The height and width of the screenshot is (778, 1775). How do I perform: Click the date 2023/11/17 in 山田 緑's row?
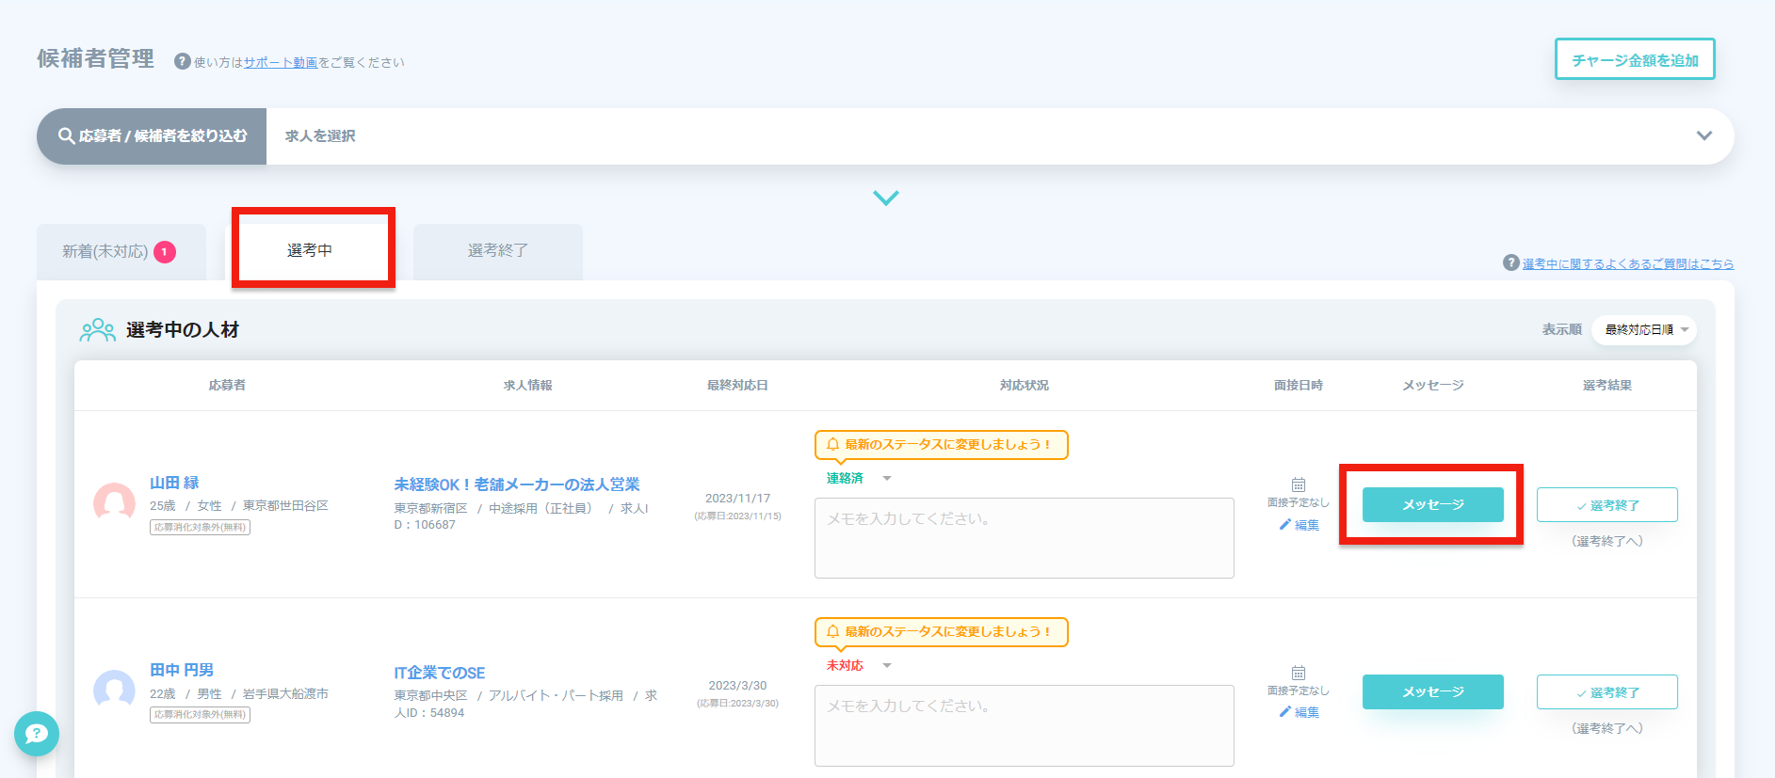(x=738, y=499)
